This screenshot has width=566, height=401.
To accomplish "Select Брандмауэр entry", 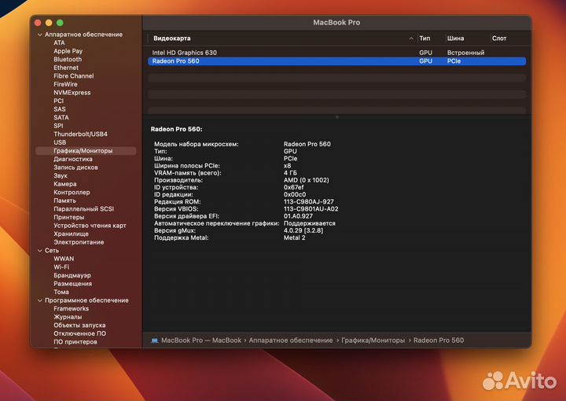I will (x=72, y=275).
